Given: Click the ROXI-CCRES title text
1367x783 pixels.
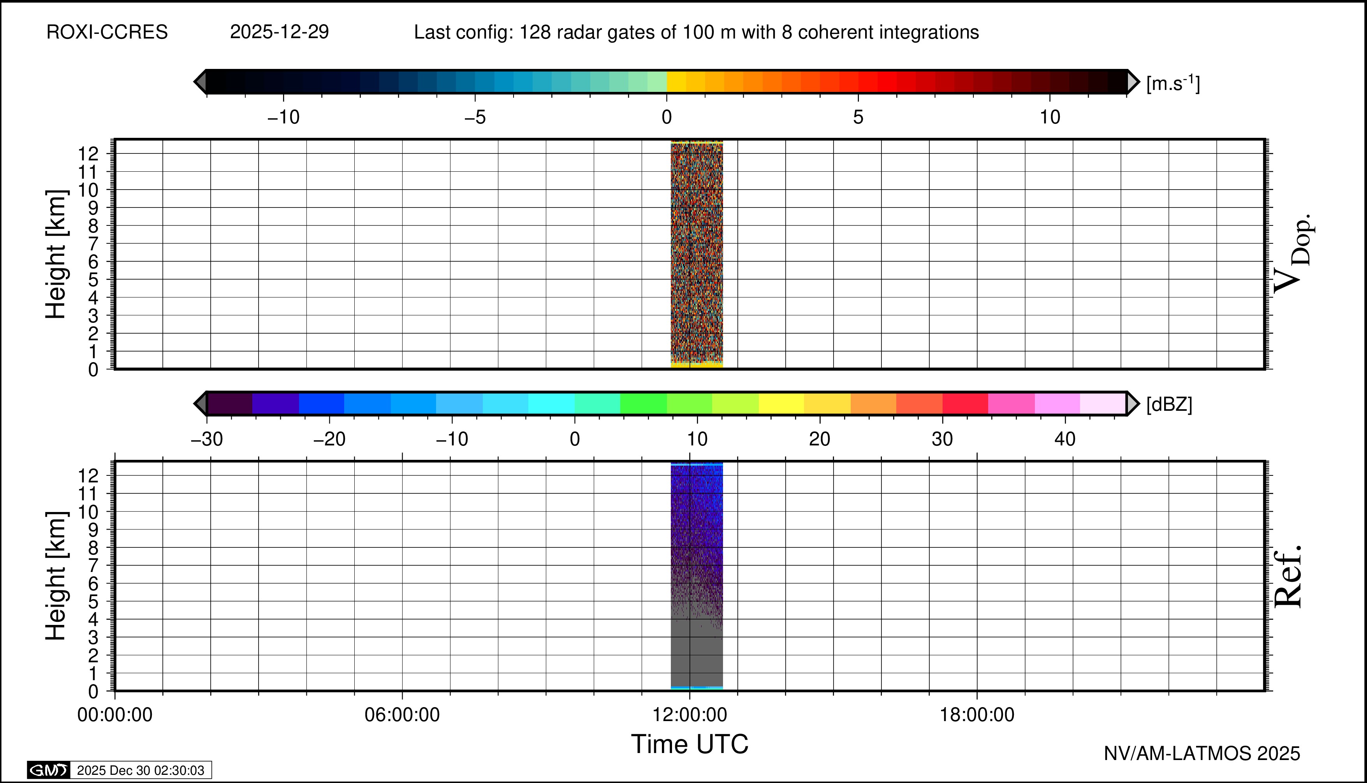Looking at the screenshot, I should pos(107,32).
